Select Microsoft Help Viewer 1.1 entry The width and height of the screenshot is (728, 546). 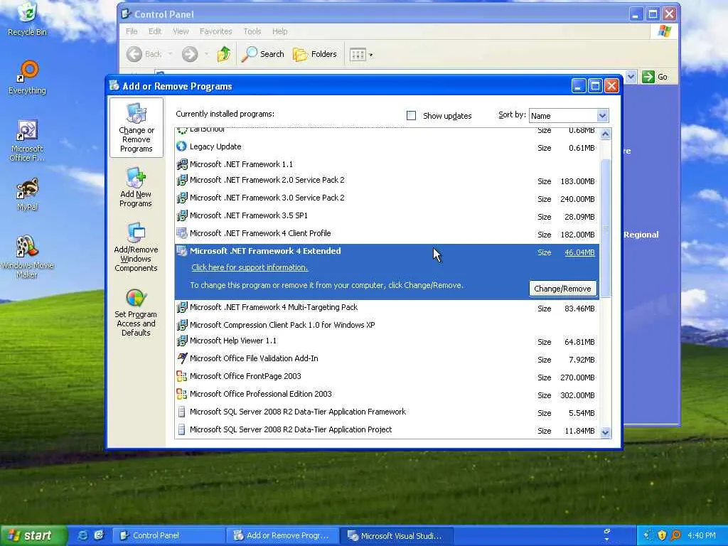(387, 341)
